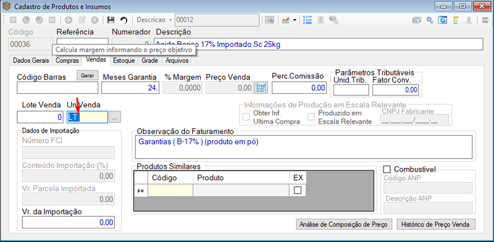Switch to the Compras tab

pyautogui.click(x=67, y=60)
